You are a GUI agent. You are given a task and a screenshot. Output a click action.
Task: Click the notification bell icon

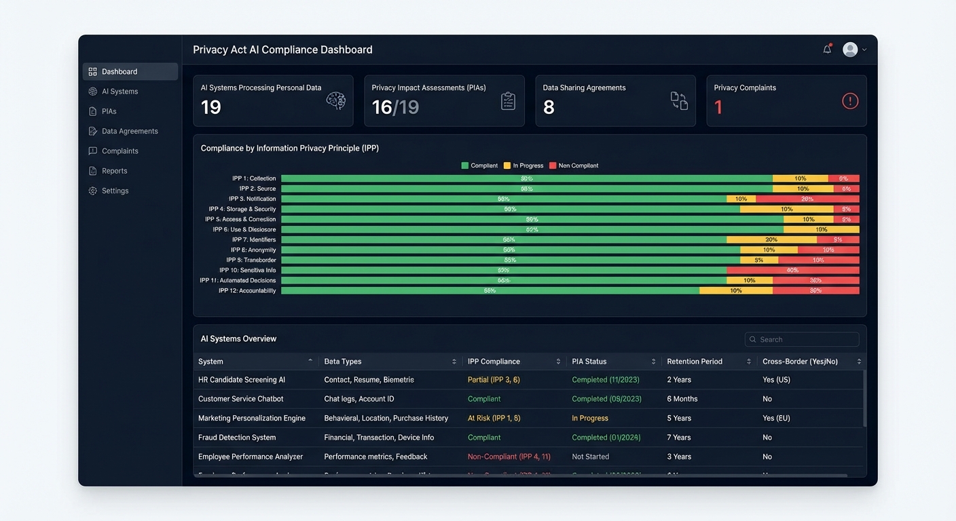pos(827,49)
